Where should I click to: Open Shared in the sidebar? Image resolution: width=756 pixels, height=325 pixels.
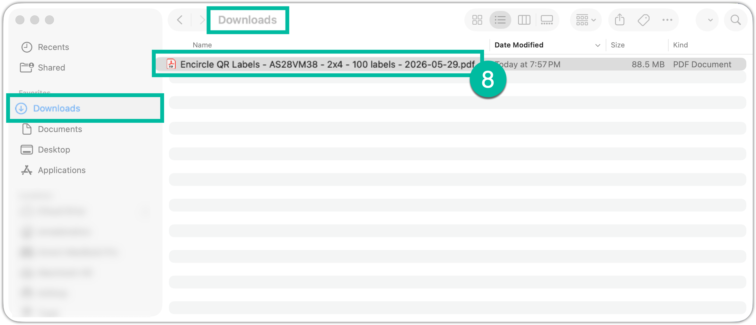click(x=51, y=68)
